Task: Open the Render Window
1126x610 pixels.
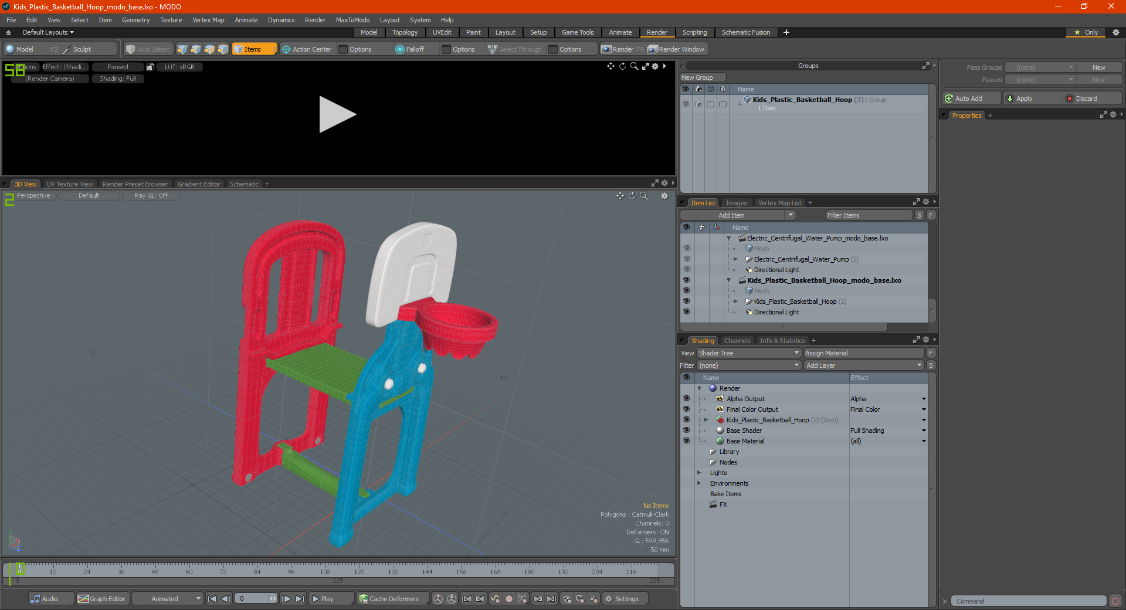Action: coord(676,49)
